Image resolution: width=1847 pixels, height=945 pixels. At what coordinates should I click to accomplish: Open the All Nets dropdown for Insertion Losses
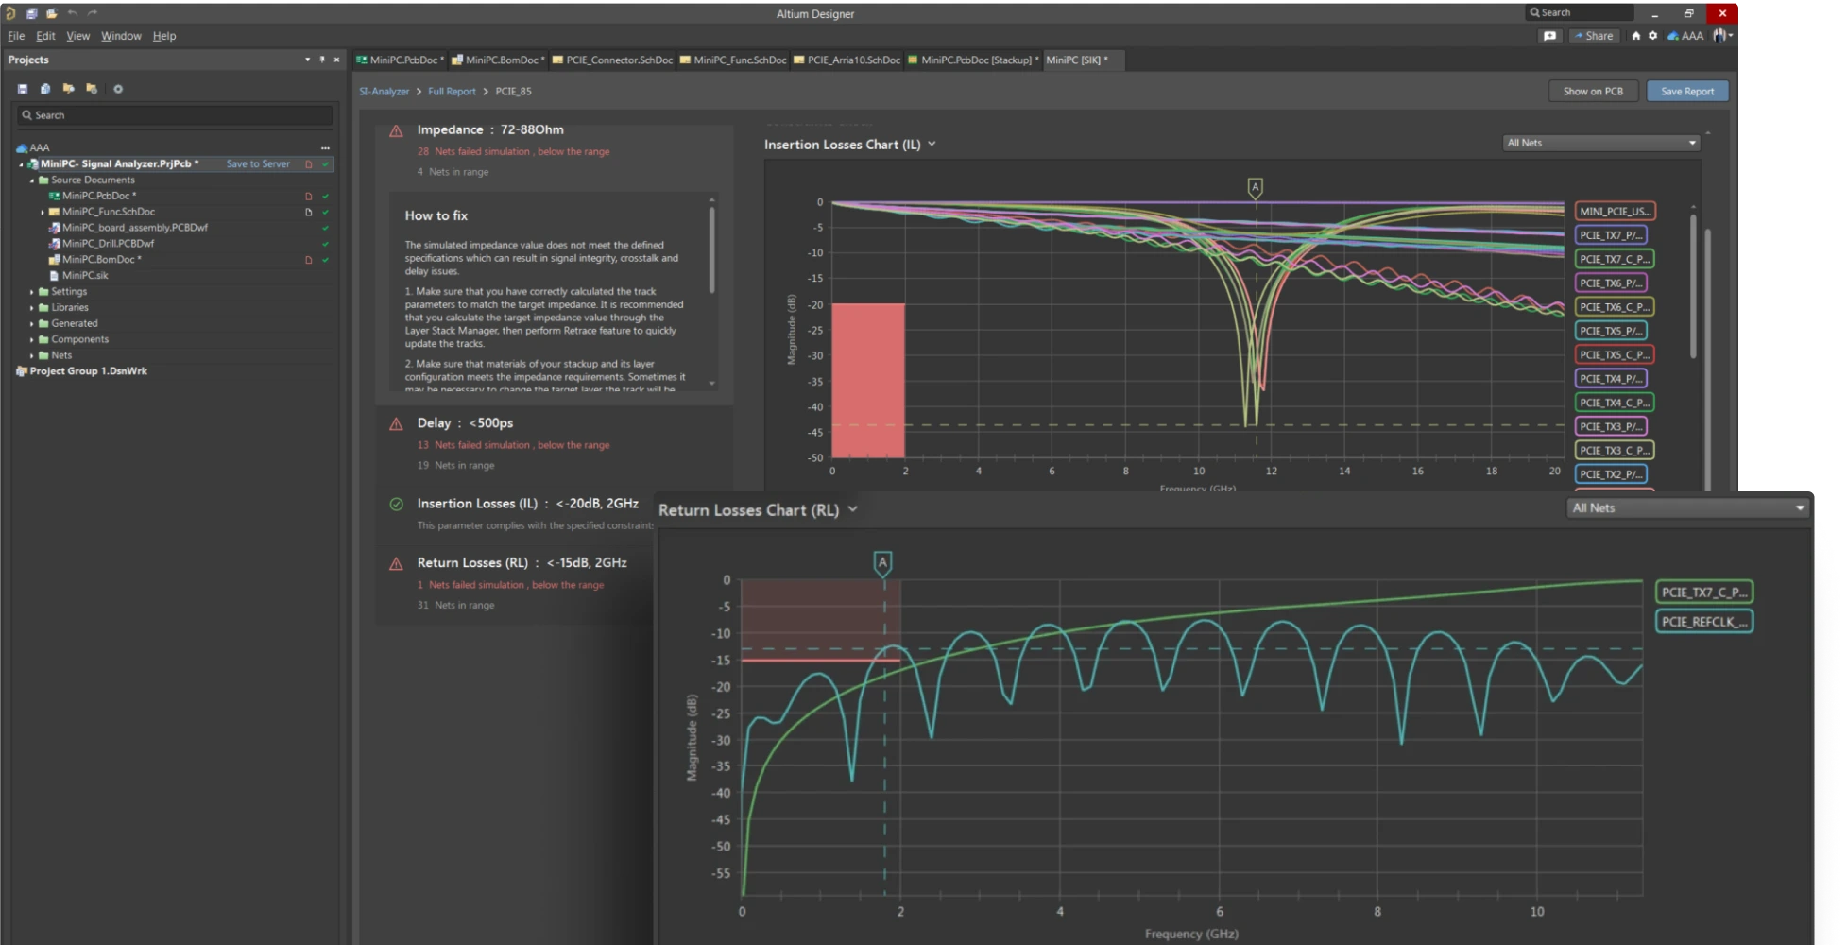1601,143
